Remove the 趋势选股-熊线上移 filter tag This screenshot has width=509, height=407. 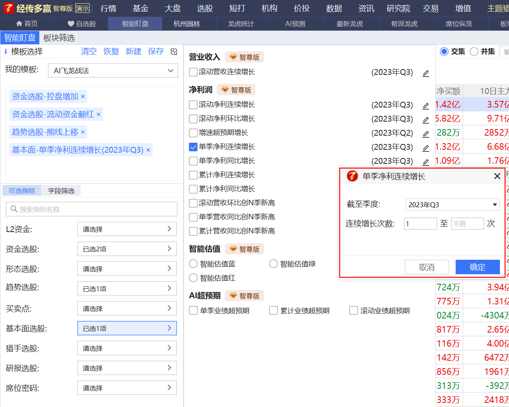click(83, 132)
